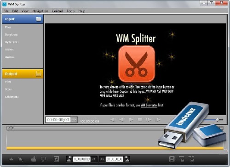Follow the WM Converter link
Image resolution: width=230 pixels, height=167 pixels.
coord(149,105)
